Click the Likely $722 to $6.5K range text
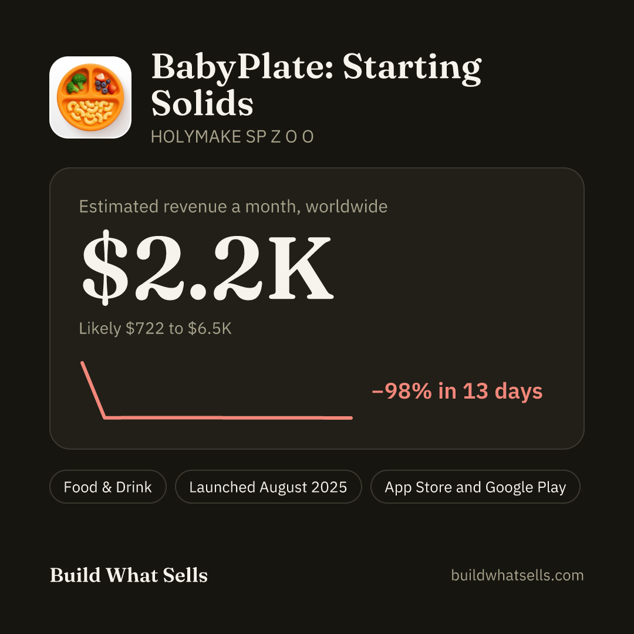 tap(155, 328)
